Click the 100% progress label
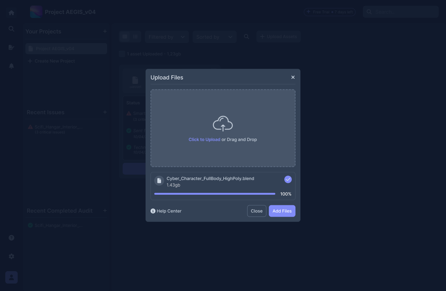Image resolution: width=446 pixels, height=291 pixels. tap(286, 194)
